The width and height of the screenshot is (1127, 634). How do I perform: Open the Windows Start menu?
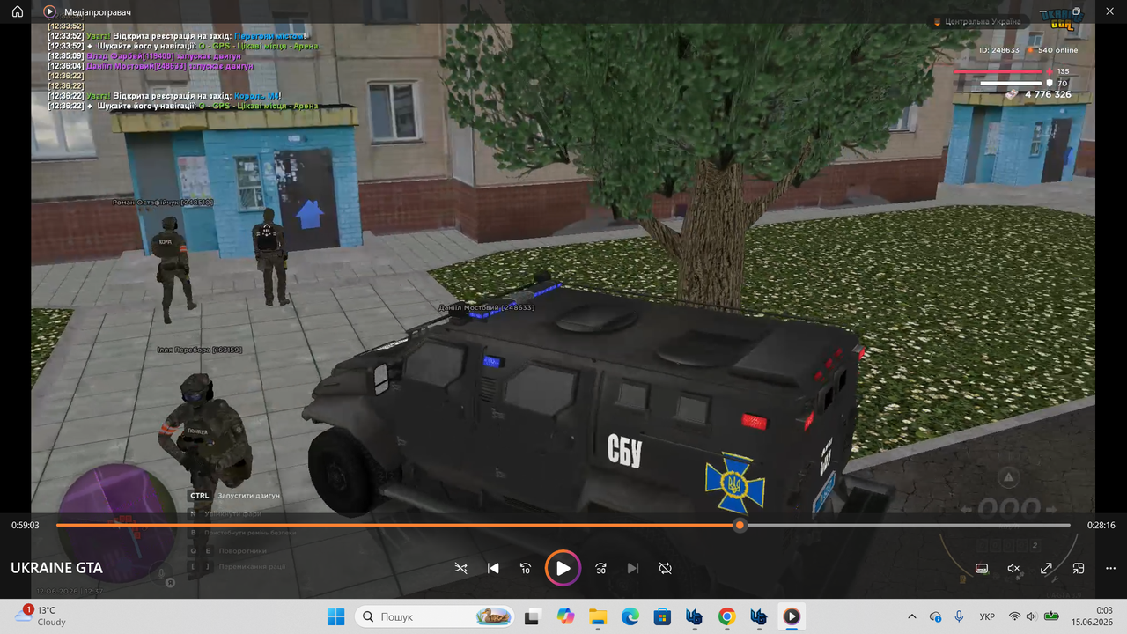pos(335,616)
